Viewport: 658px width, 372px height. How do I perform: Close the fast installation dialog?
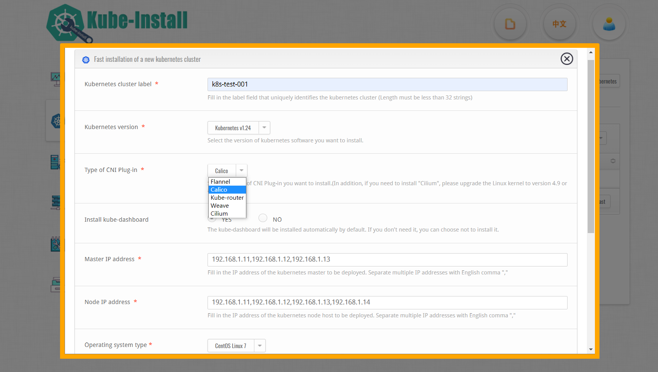[x=567, y=59]
